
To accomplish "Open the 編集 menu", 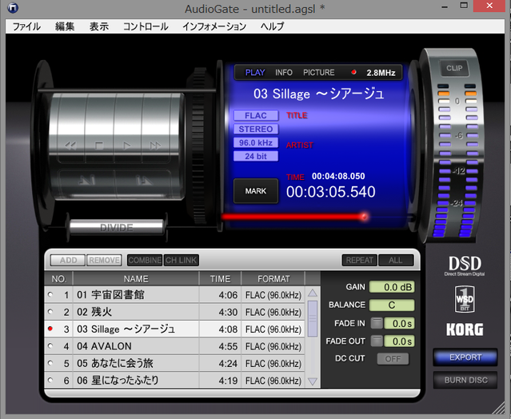I will click(65, 26).
